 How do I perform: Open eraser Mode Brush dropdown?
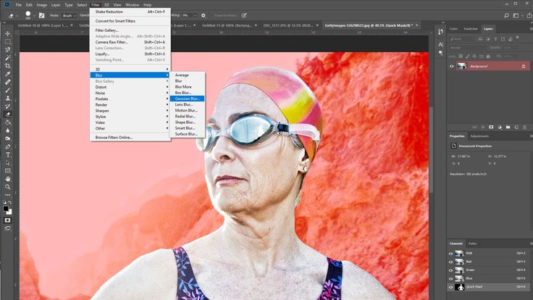click(70, 15)
